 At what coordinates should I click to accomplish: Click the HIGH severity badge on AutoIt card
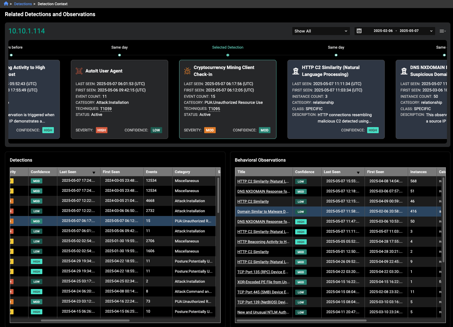click(101, 130)
